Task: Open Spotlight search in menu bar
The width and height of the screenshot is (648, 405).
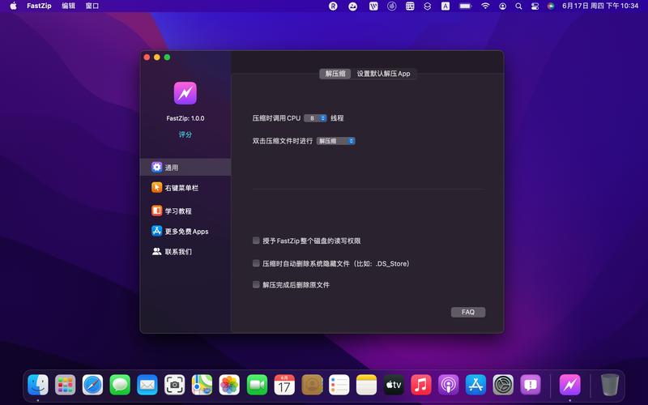Action: coord(518,6)
